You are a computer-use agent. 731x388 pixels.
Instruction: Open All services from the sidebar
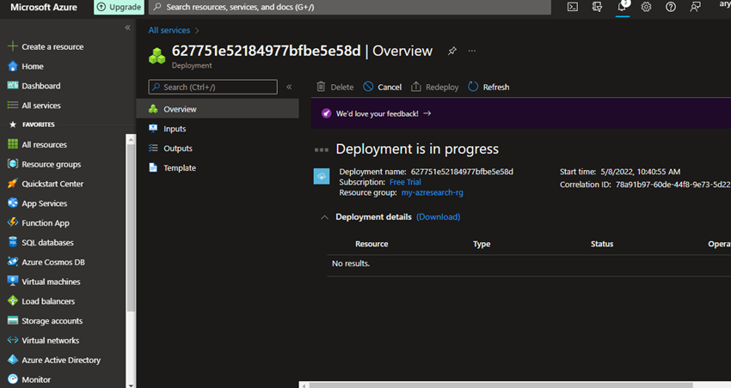(x=34, y=105)
